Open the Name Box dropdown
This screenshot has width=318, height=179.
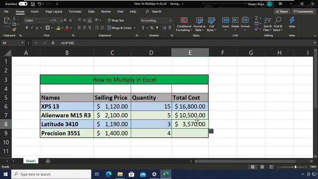(22, 43)
